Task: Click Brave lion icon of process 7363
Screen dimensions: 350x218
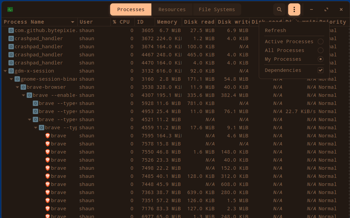Action: 48,192
